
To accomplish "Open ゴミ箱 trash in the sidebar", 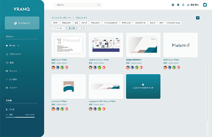I will pos(12,109).
